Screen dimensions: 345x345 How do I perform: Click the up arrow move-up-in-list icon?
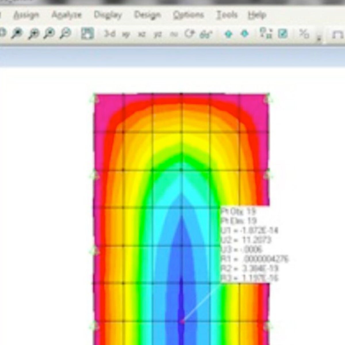(229, 34)
